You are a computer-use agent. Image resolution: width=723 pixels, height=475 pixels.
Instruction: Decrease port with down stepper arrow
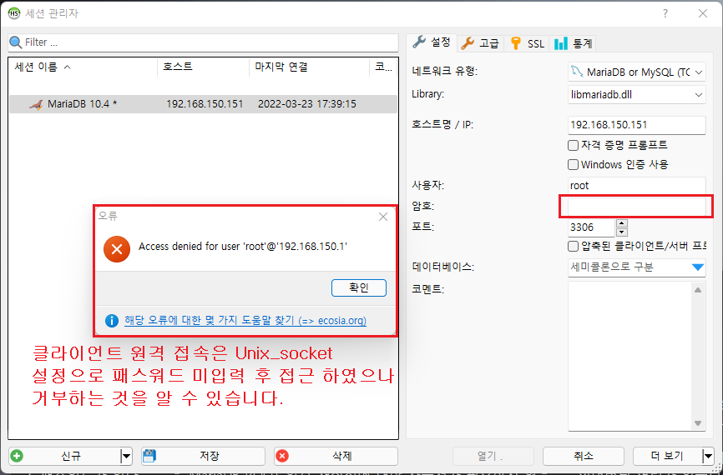pyautogui.click(x=622, y=232)
